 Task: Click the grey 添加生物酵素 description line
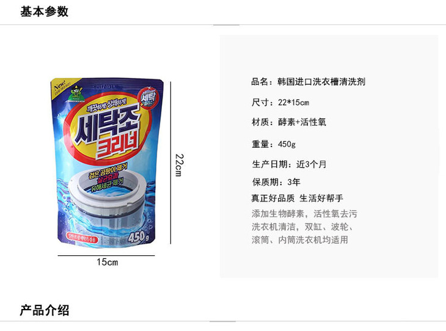304,214
